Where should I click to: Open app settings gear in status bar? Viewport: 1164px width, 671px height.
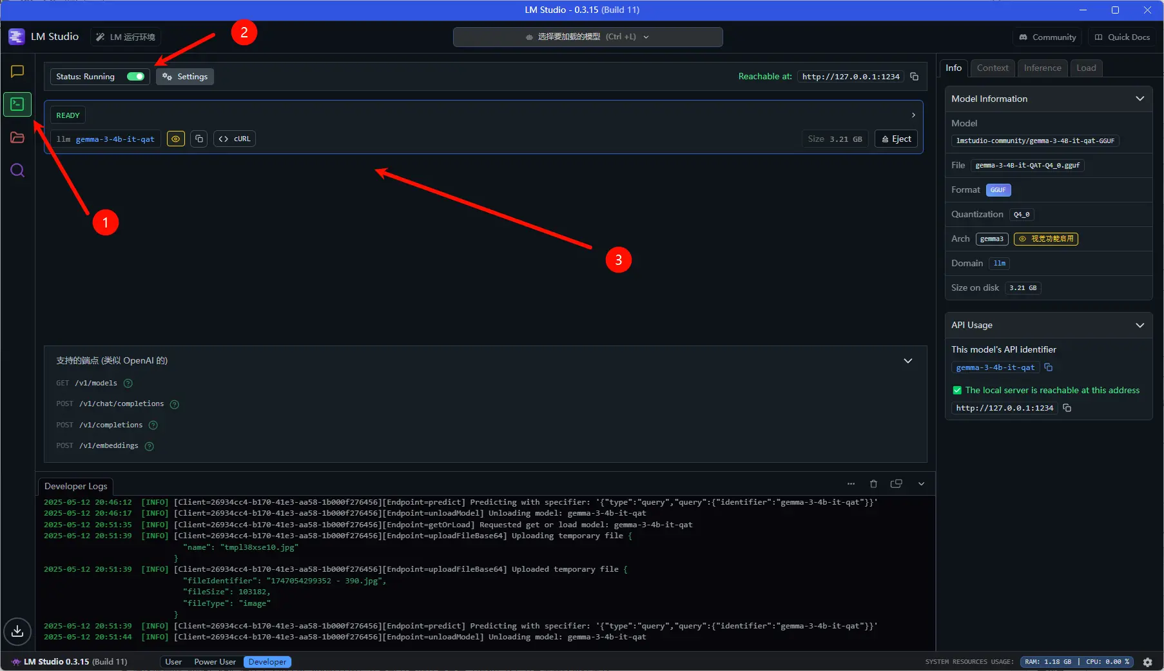[x=1148, y=662]
